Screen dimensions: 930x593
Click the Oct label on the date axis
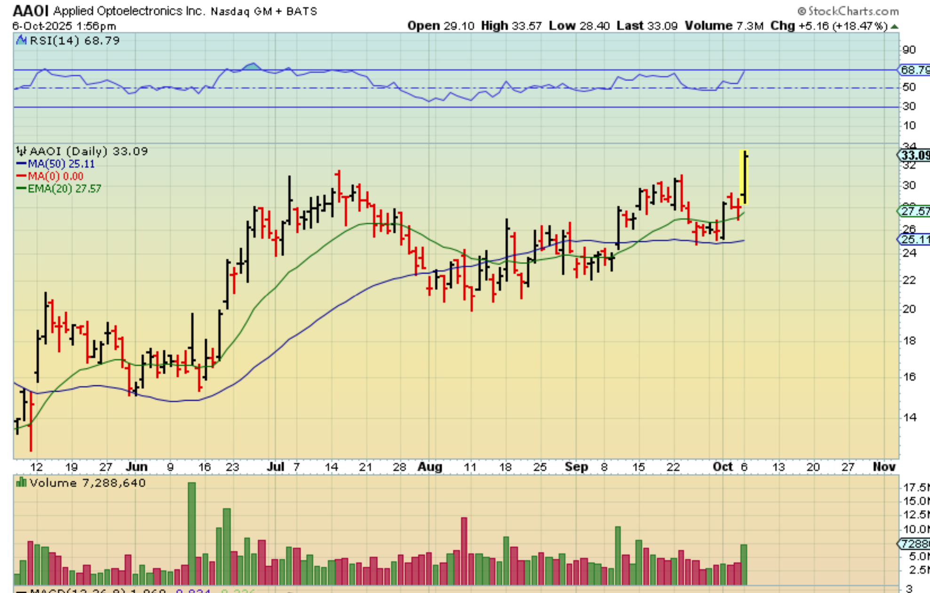tap(723, 467)
